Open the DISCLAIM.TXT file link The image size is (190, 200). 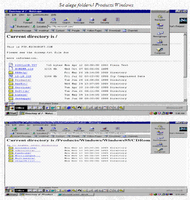point(26,65)
